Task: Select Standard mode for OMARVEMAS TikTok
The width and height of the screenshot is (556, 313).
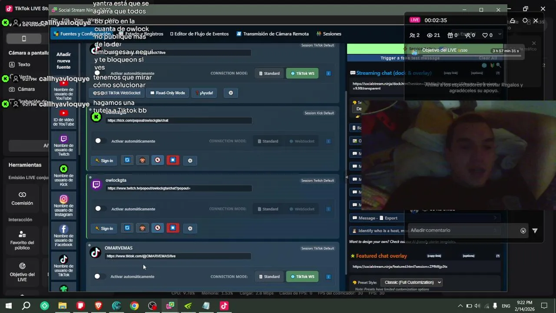Action: pos(269,276)
